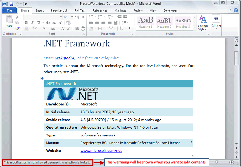The height and width of the screenshot is (167, 241).
Task: Click the Word Help question mark
Action: click(x=236, y=10)
